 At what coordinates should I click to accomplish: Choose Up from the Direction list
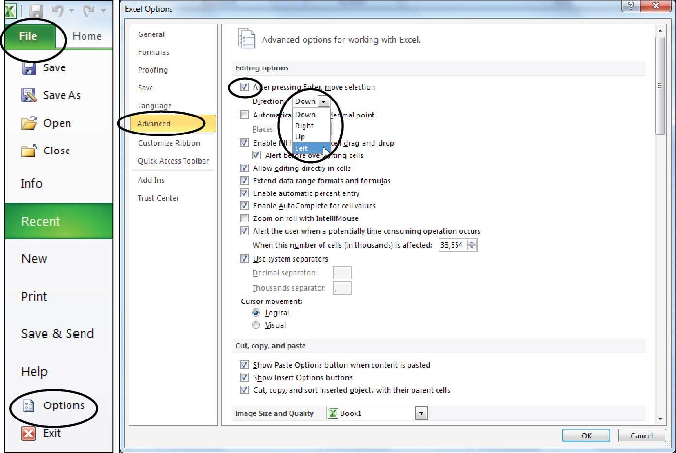[312, 137]
